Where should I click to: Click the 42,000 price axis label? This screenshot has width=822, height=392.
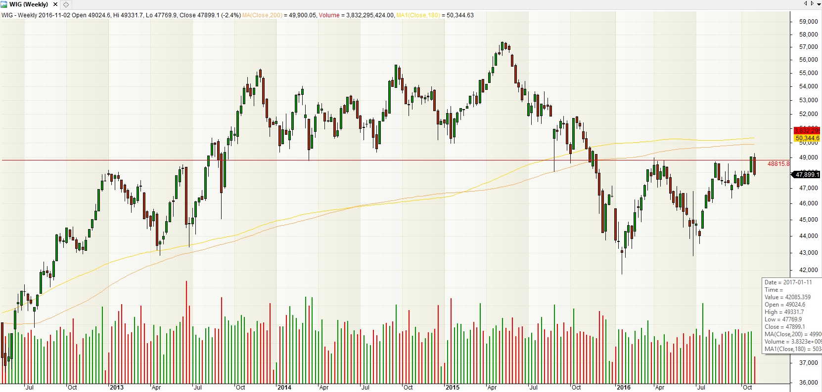coord(808,270)
